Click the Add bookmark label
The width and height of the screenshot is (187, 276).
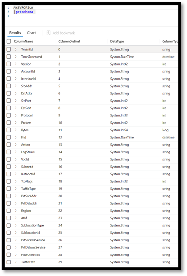(x=64, y=33)
